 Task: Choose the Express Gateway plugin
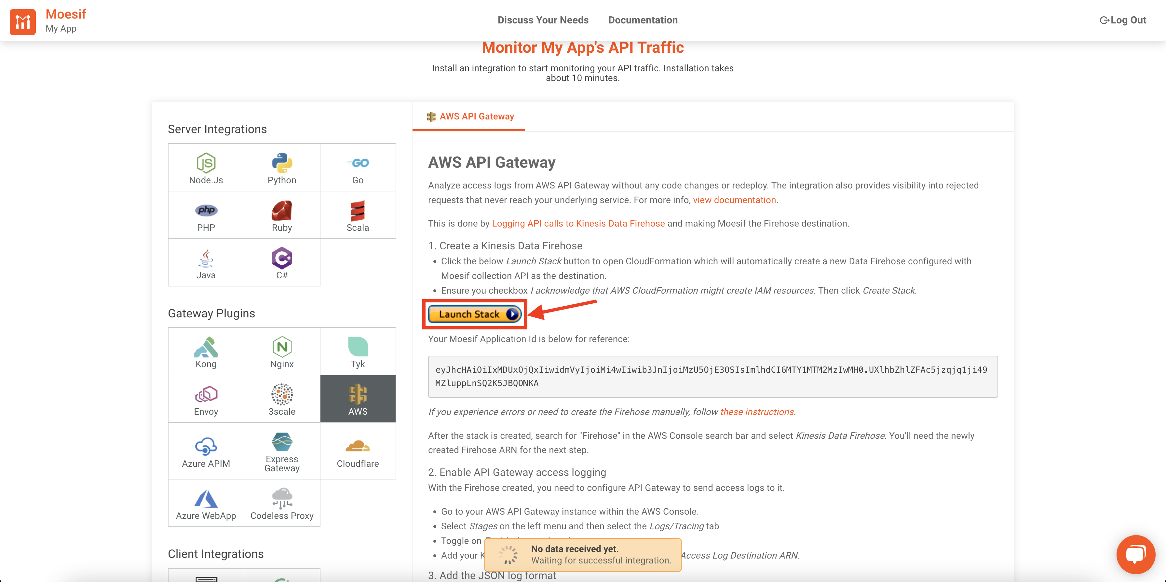281,450
